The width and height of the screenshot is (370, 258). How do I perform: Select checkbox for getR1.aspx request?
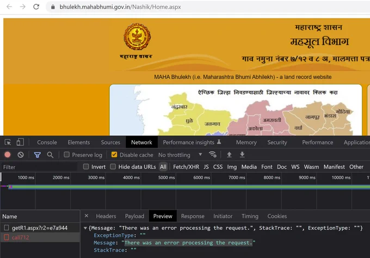[7, 228]
